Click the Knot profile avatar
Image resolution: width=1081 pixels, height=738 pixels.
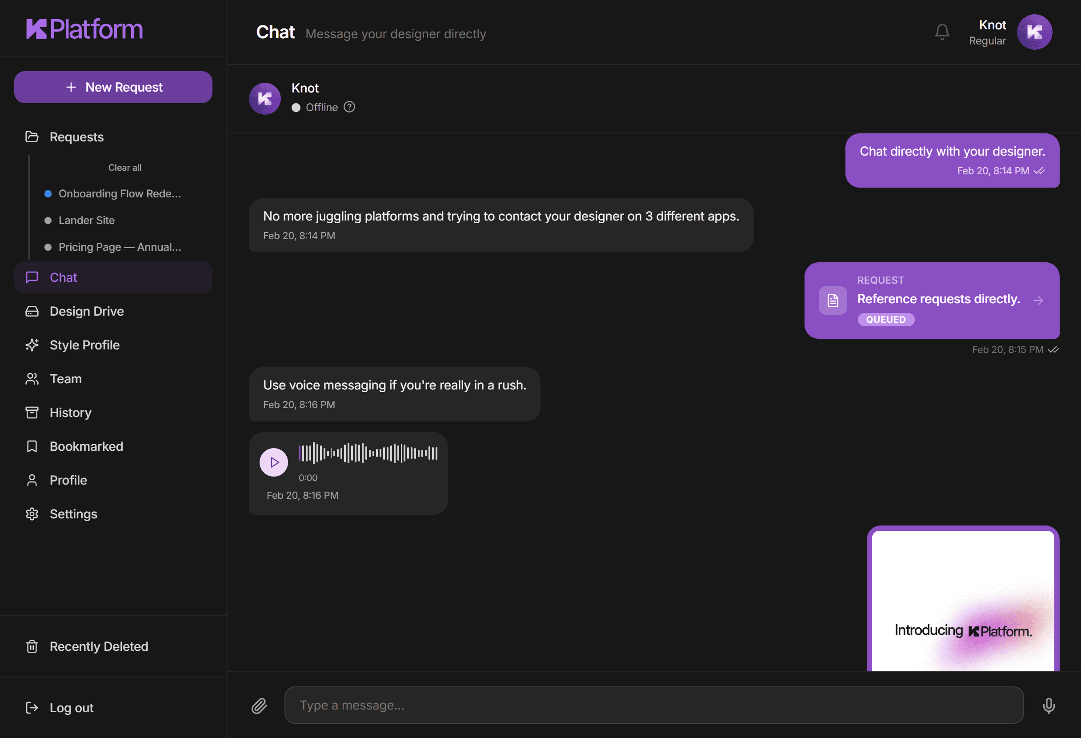point(1034,32)
